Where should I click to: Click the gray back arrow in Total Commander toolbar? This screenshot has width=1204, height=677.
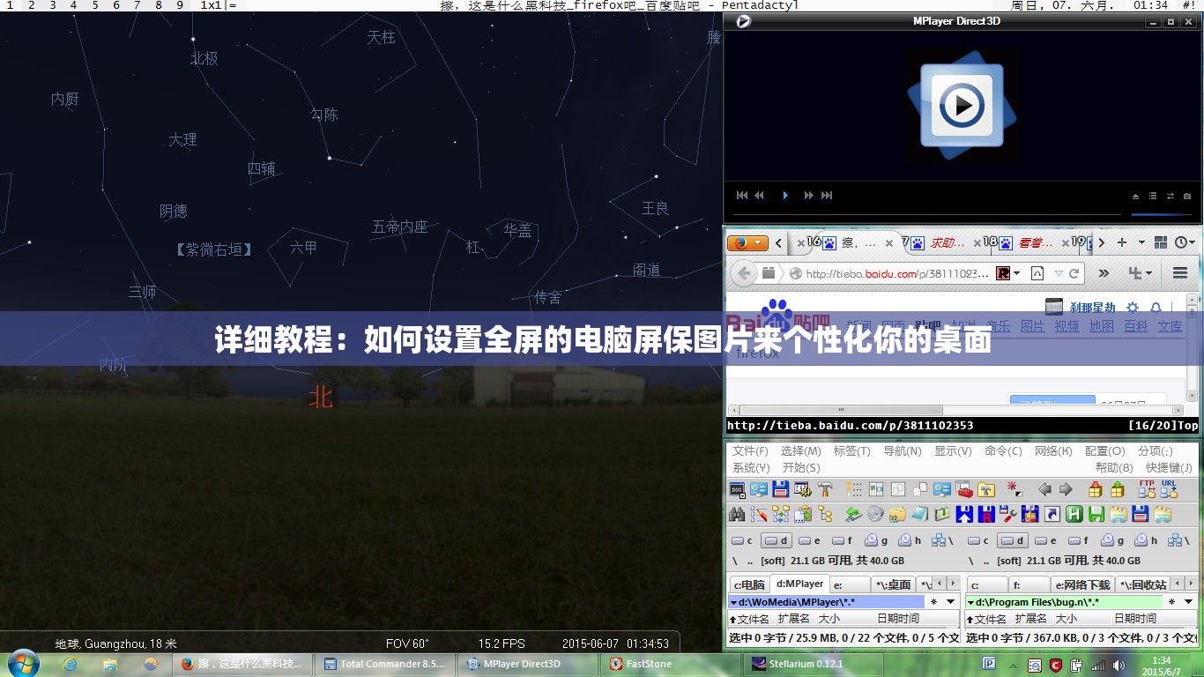click(1044, 489)
